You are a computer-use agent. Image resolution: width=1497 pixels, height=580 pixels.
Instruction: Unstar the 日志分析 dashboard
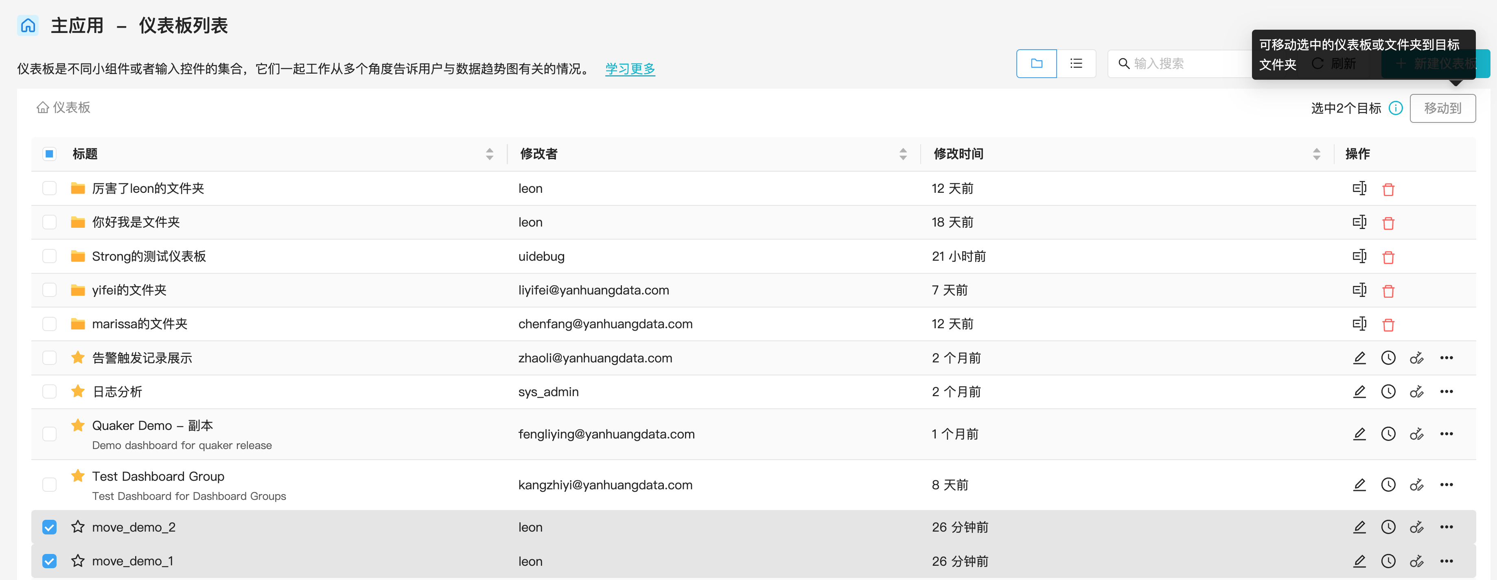pos(78,391)
